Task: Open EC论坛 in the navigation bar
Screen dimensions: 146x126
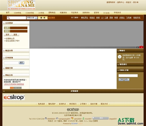Action: [106, 13]
